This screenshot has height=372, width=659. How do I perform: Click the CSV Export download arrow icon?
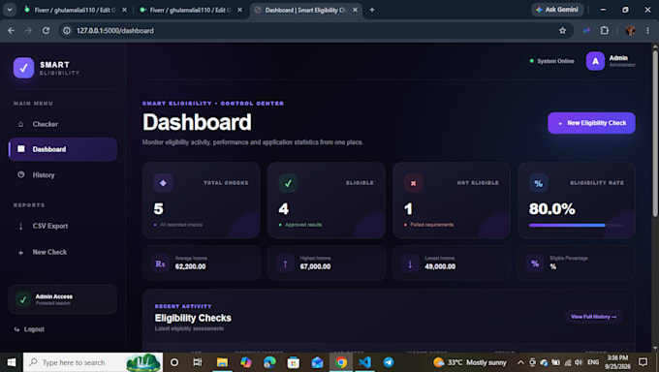click(x=20, y=226)
